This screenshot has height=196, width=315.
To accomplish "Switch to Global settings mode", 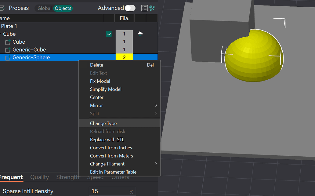I will (44, 8).
